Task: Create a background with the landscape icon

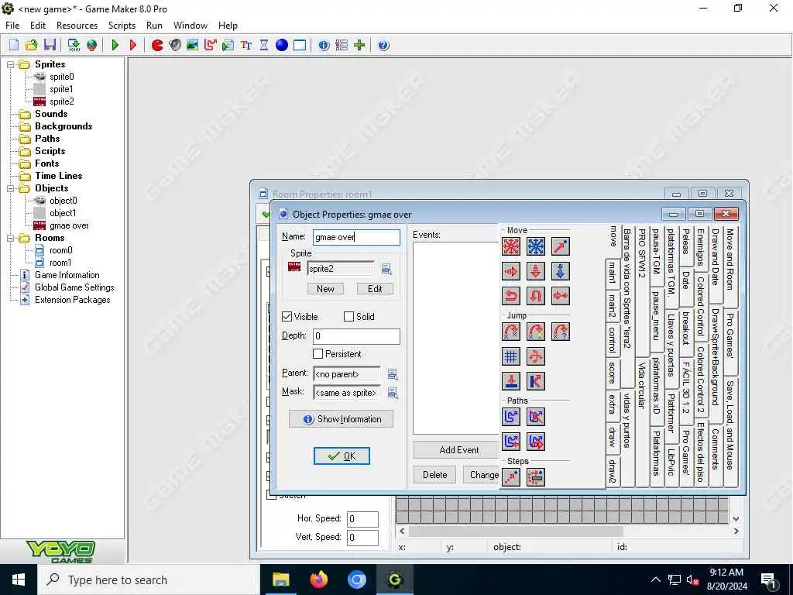Action: coord(193,45)
